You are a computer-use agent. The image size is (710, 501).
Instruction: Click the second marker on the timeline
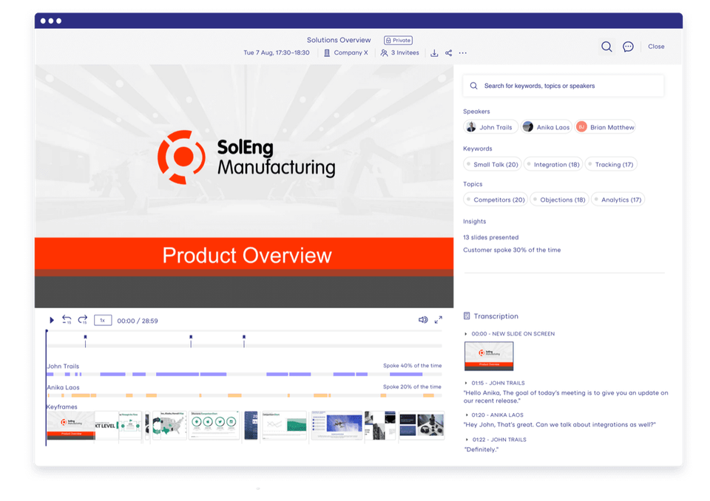pos(191,341)
